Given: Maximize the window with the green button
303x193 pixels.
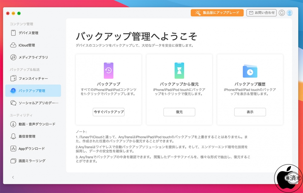Looking at the screenshot, I should [19, 13].
